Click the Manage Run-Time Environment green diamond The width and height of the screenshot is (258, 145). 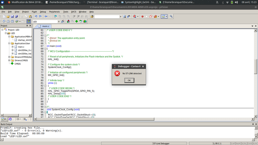click(x=76, y=22)
